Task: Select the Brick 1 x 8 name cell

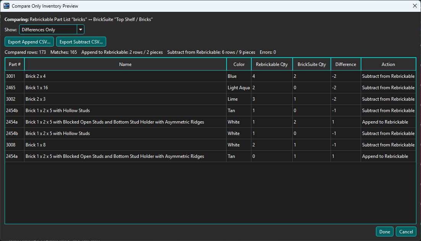Action: (125, 145)
